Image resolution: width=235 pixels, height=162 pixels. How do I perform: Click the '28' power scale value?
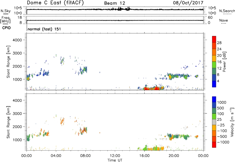coord(219,43)
